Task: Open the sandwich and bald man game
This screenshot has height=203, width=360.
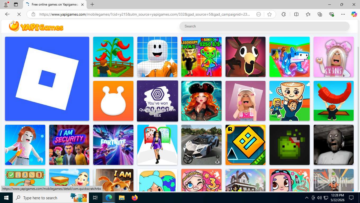Action: point(69,180)
